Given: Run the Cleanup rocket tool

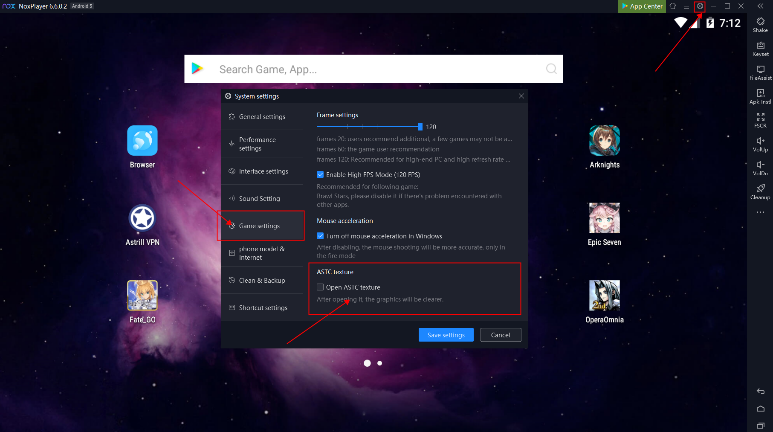Looking at the screenshot, I should (760, 191).
